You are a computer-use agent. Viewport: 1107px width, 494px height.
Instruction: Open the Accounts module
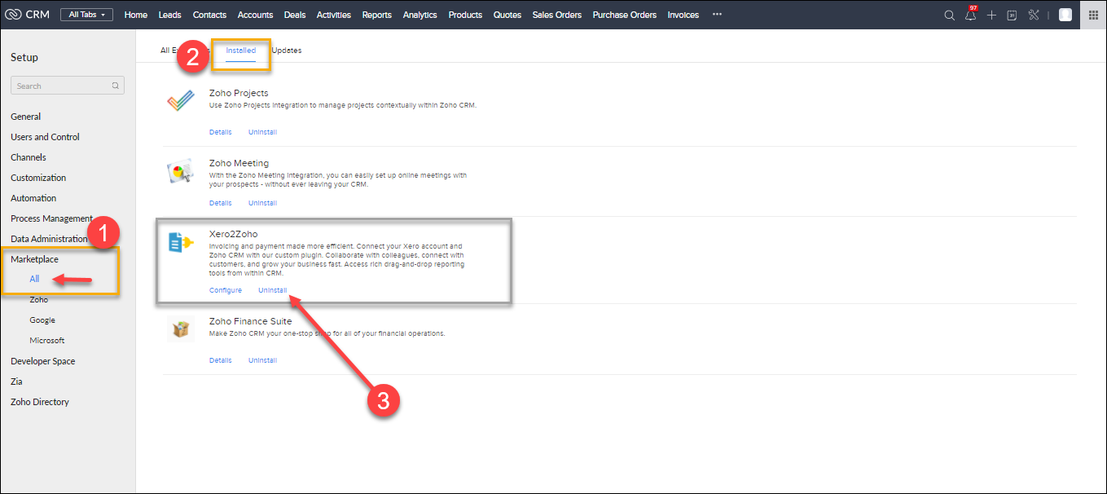256,15
